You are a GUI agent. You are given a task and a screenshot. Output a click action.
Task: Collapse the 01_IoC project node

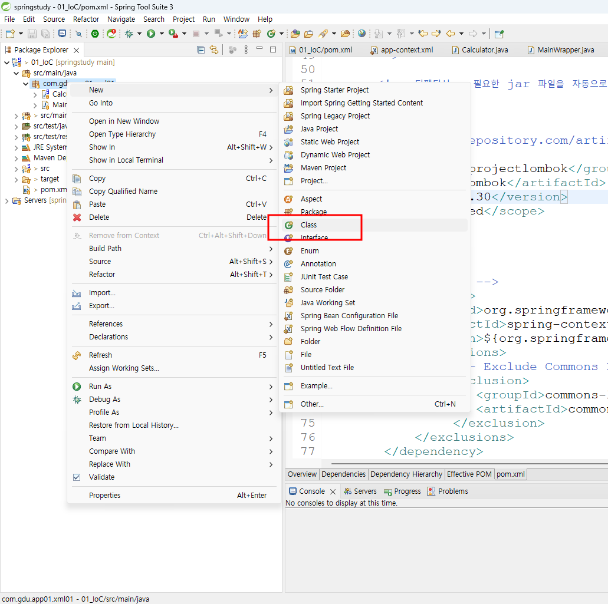[x=6, y=62]
